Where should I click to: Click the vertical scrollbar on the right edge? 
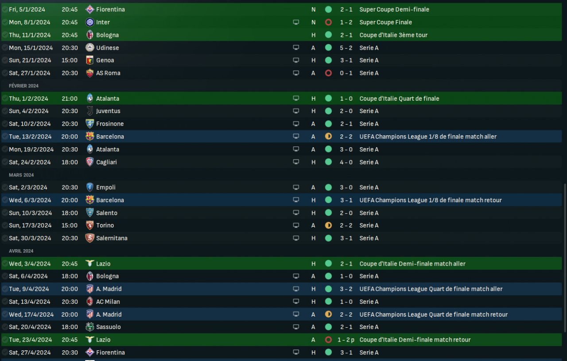(x=564, y=257)
